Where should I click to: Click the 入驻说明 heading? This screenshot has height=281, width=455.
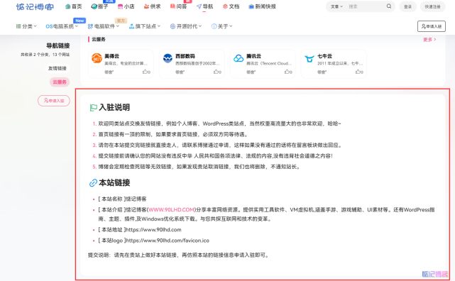[114, 108]
